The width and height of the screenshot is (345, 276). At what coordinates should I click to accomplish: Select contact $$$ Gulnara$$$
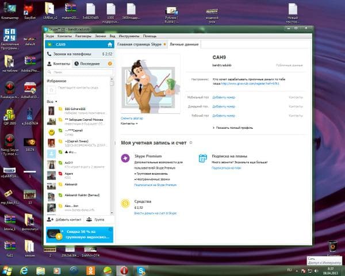78,111
